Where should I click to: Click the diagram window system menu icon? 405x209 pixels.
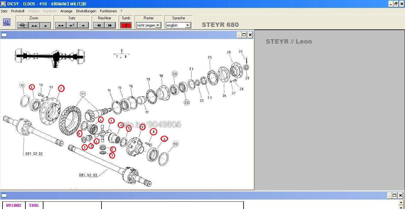pos(4,35)
